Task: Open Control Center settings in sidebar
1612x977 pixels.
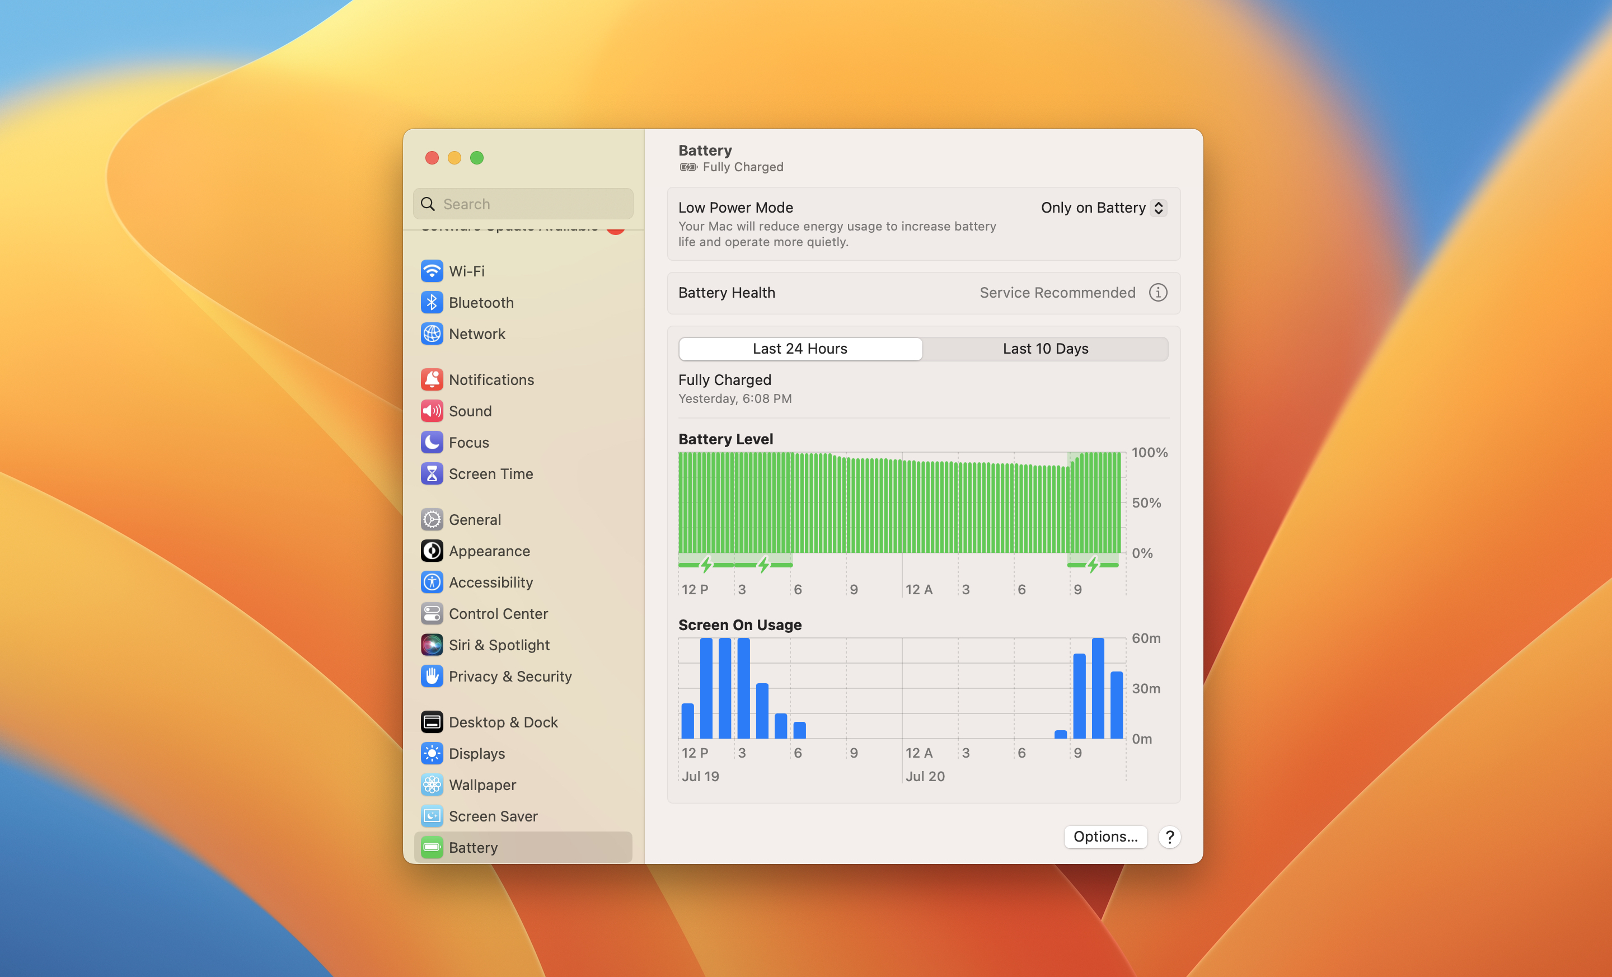Action: click(x=498, y=613)
